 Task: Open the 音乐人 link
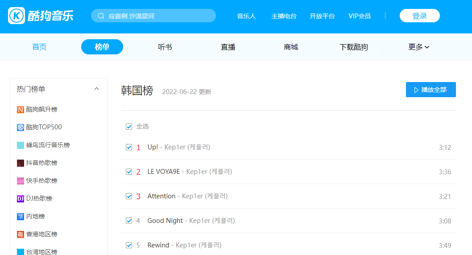tap(246, 16)
